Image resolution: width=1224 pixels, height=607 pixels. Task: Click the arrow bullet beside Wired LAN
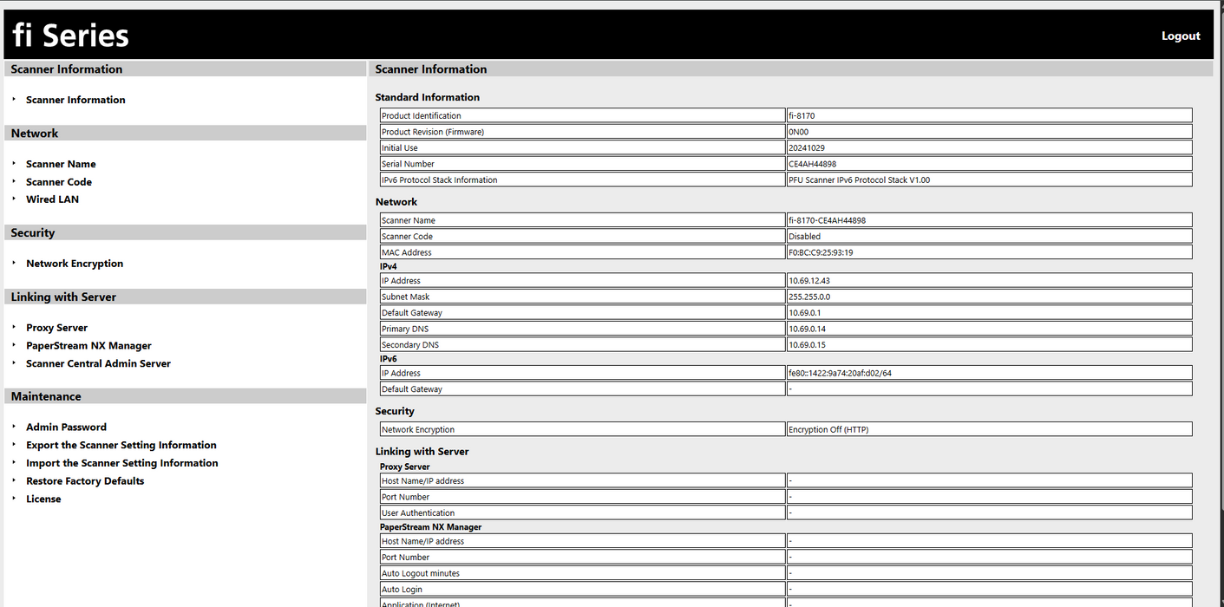[15, 199]
